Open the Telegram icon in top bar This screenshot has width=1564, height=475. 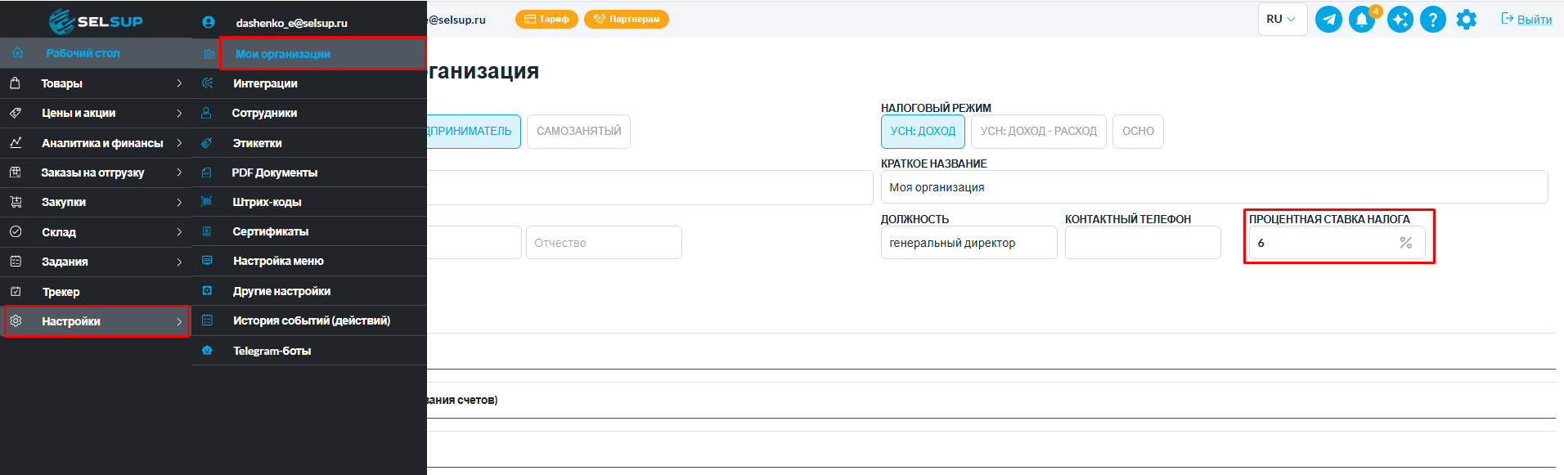click(x=1328, y=20)
